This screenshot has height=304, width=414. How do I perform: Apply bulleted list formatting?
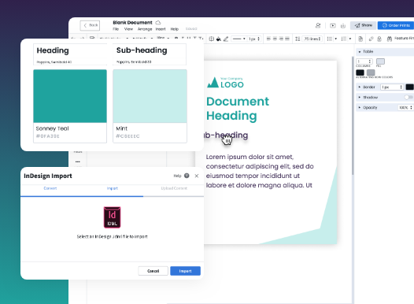329,39
